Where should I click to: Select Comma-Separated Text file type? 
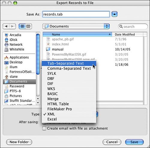click(x=69, y=68)
